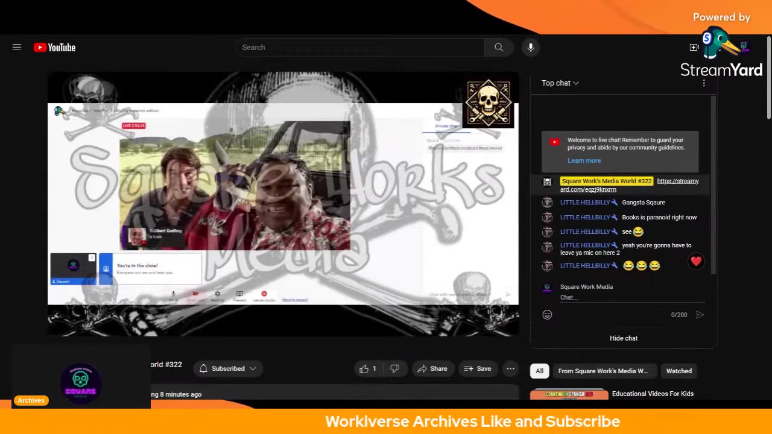772x434 pixels.
Task: Click the chat panel scrollbar
Action: (713, 184)
